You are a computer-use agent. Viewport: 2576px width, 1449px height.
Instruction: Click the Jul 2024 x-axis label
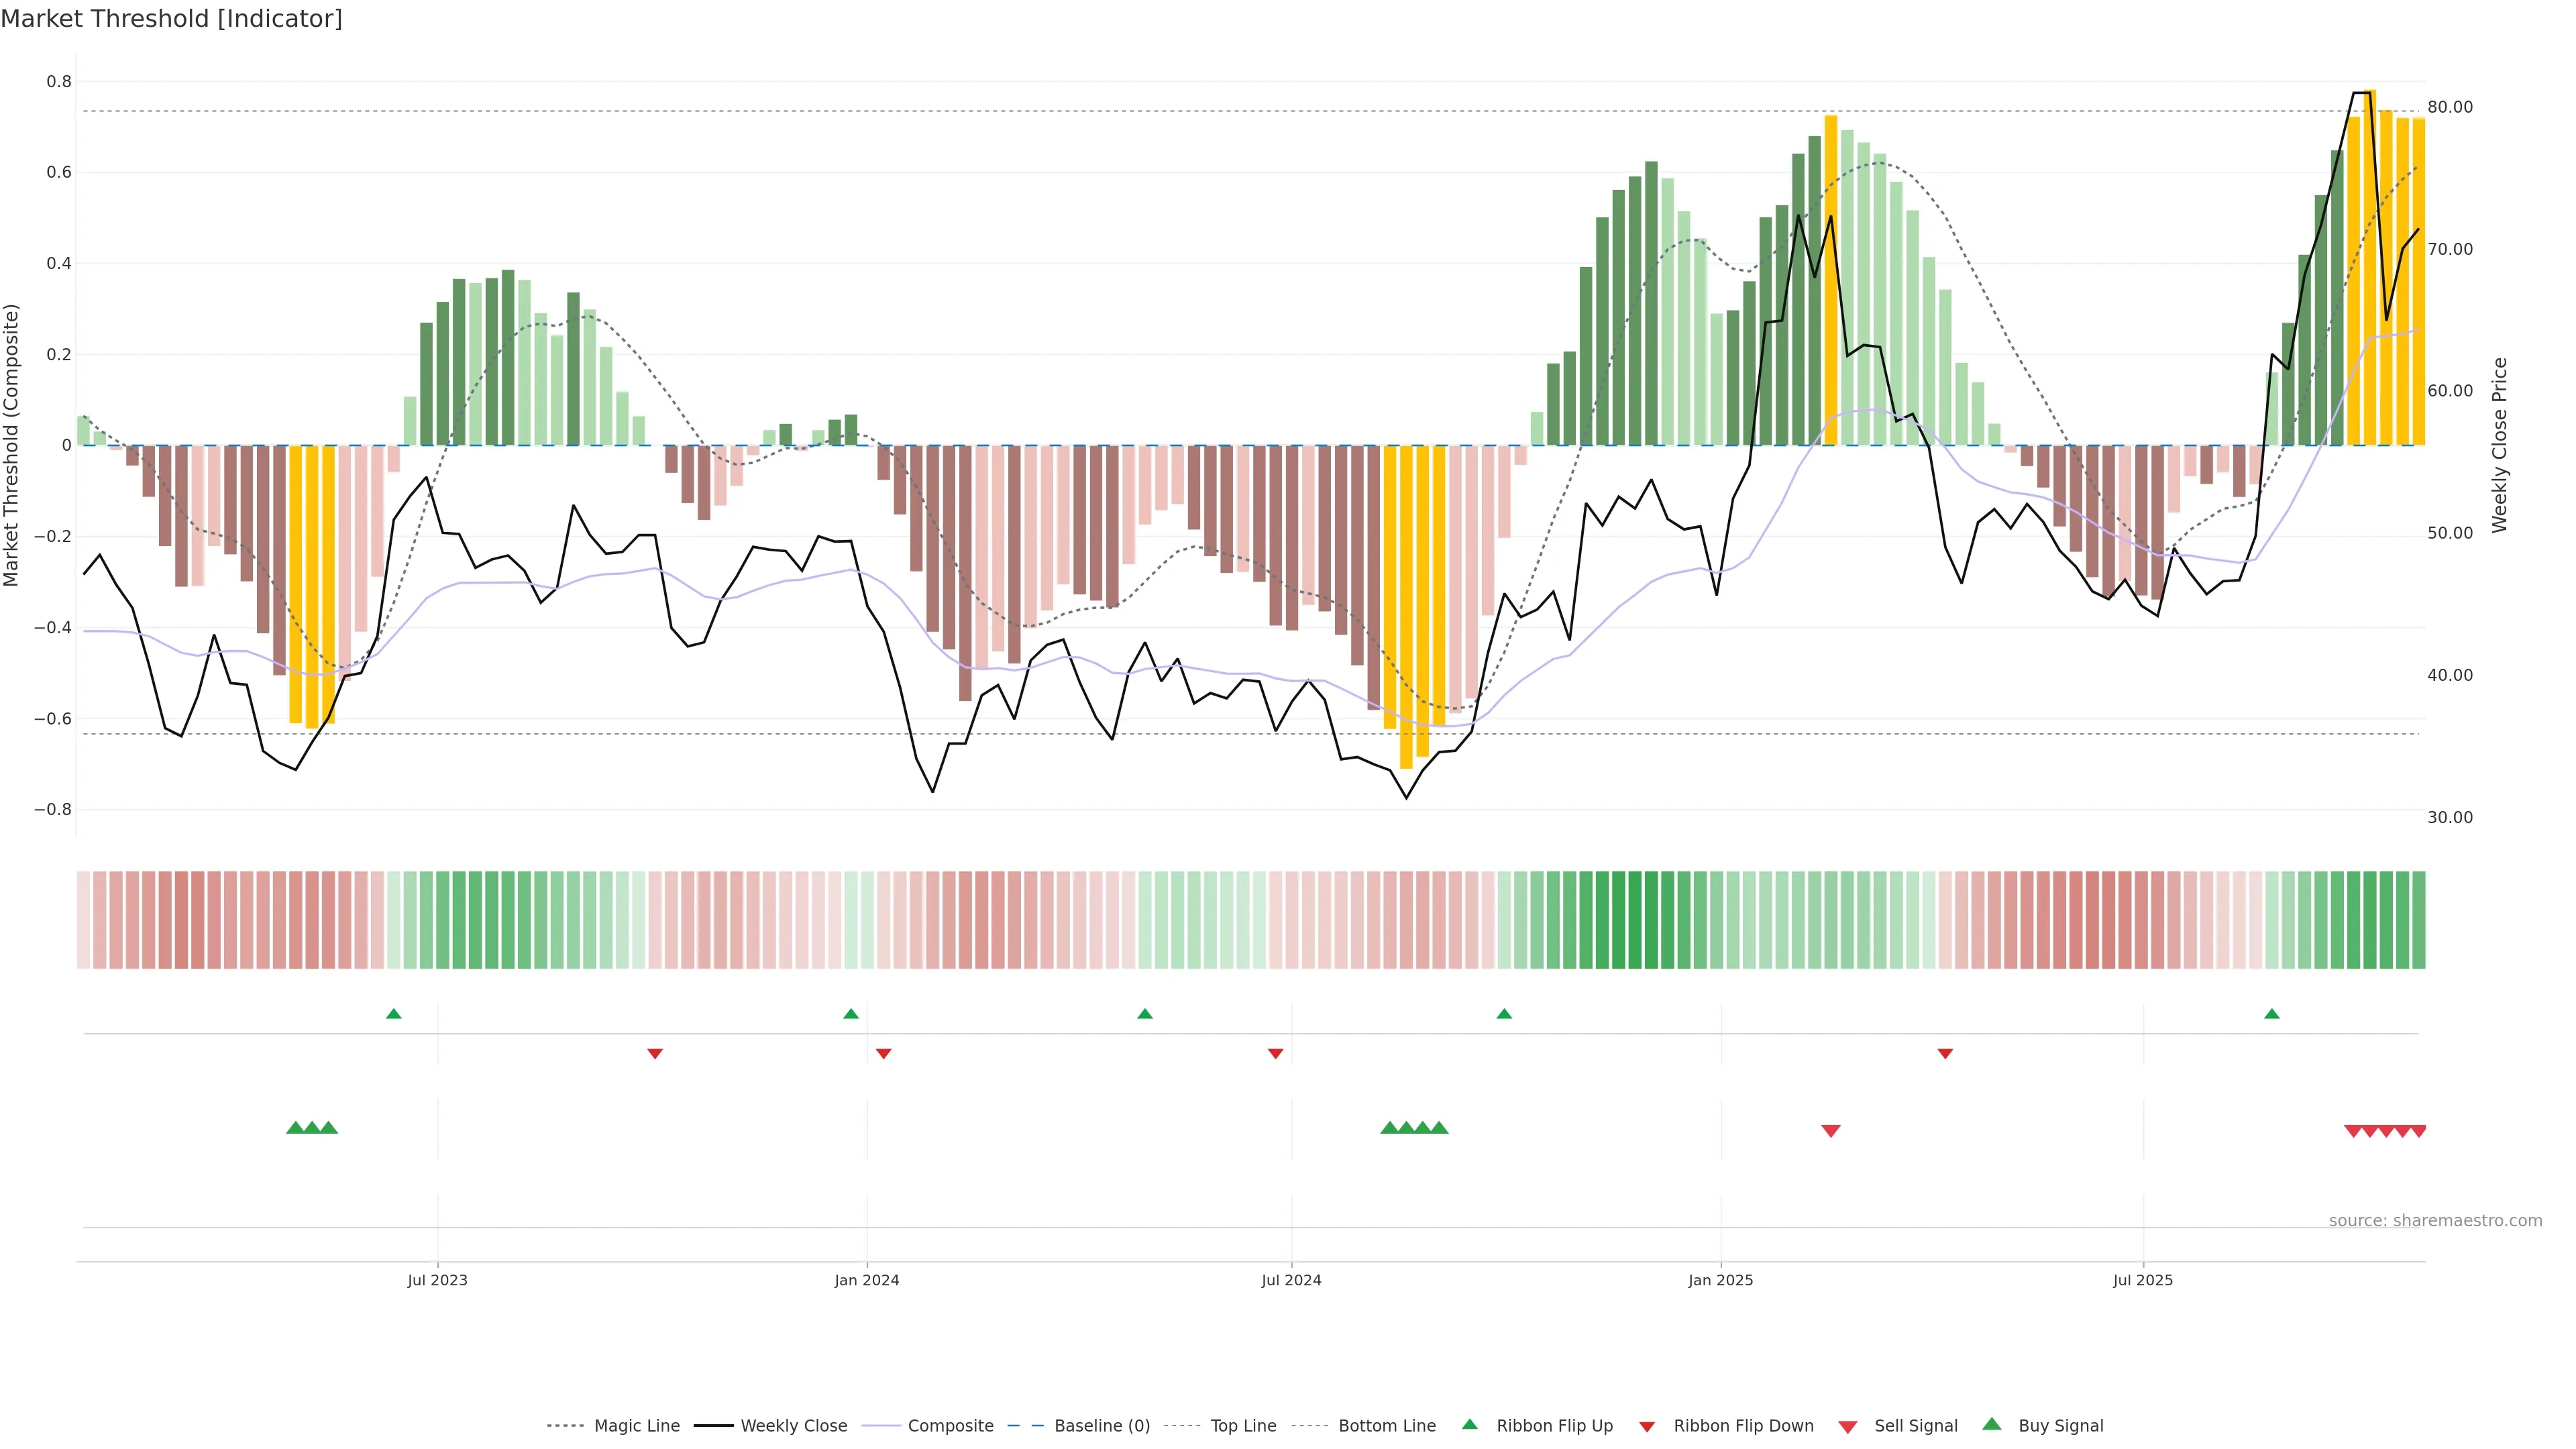[x=1291, y=1280]
